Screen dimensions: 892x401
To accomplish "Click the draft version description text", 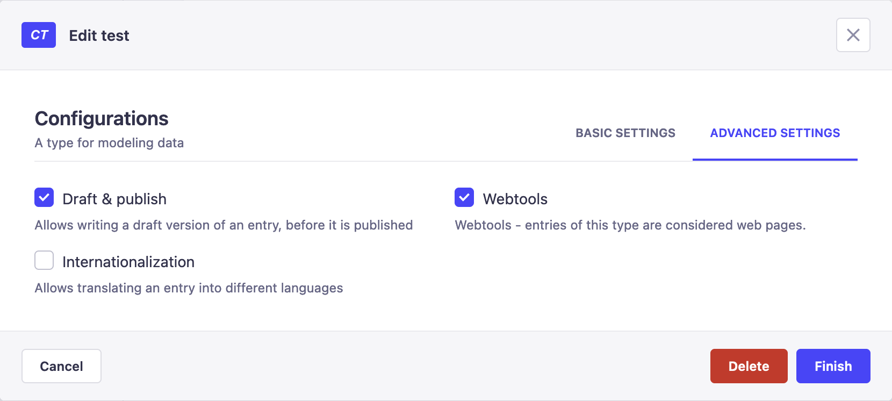I will [x=224, y=225].
